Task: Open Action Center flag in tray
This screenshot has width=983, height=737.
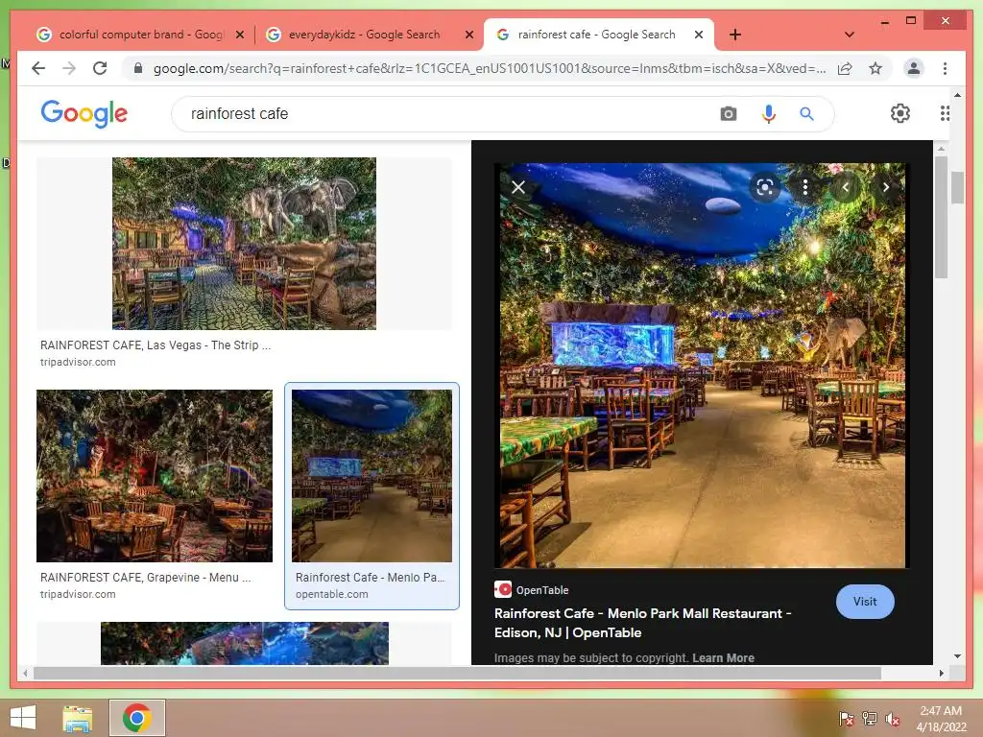Action: point(846,719)
